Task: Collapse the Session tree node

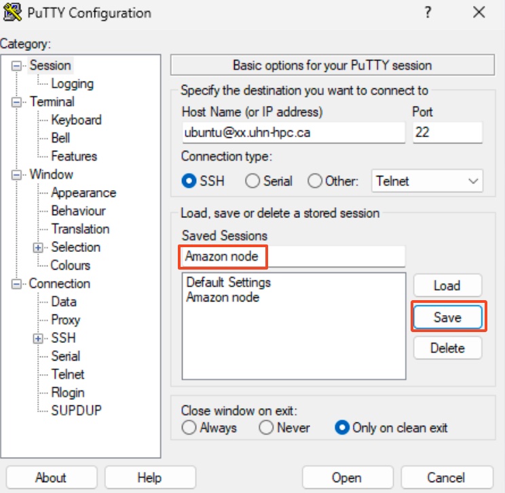Action: point(16,66)
